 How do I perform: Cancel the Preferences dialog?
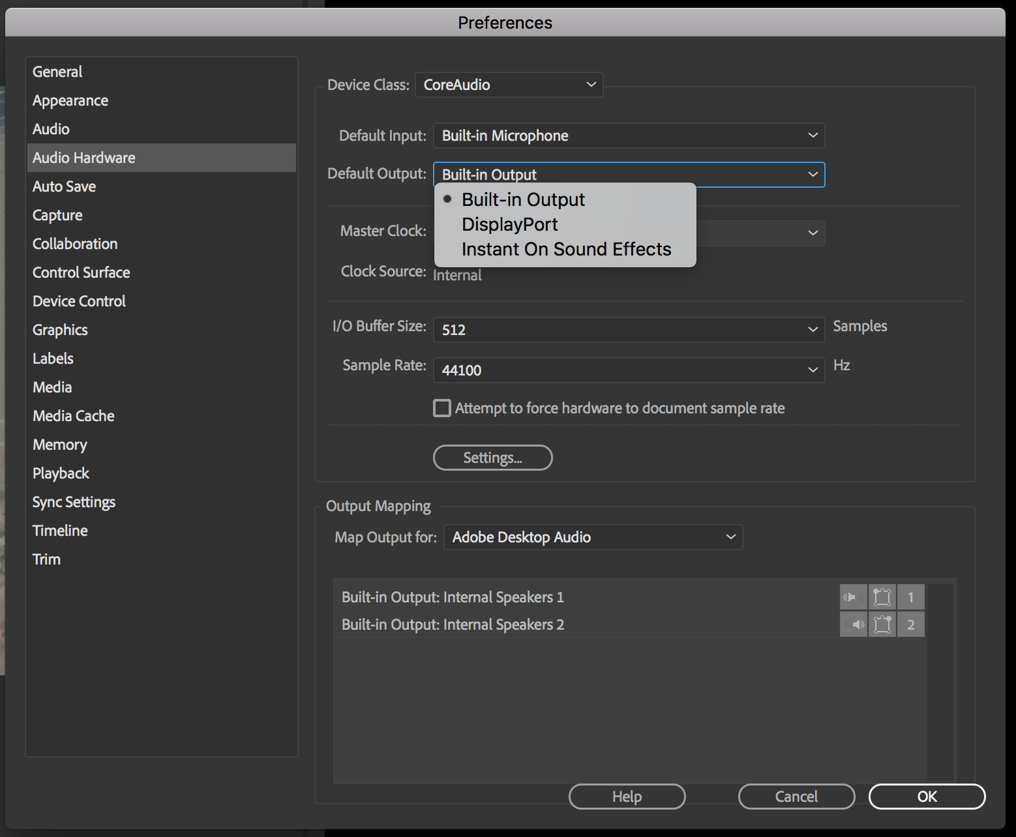[796, 797]
